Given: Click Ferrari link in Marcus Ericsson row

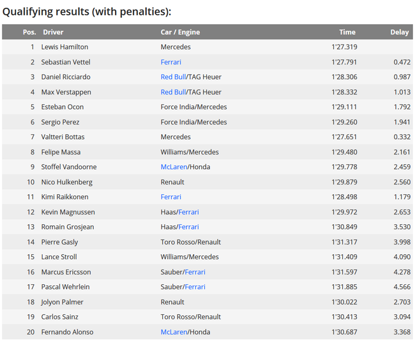Looking at the screenshot, I should (195, 272).
